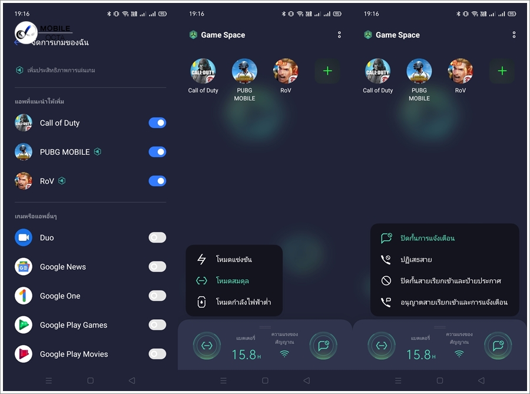Image resolution: width=530 pixels, height=394 pixels.
Task: Turn on Google Play Movies switch
Action: (157, 354)
